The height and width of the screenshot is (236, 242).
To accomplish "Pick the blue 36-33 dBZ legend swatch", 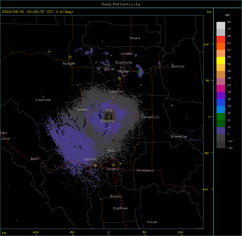I will point(221,102).
